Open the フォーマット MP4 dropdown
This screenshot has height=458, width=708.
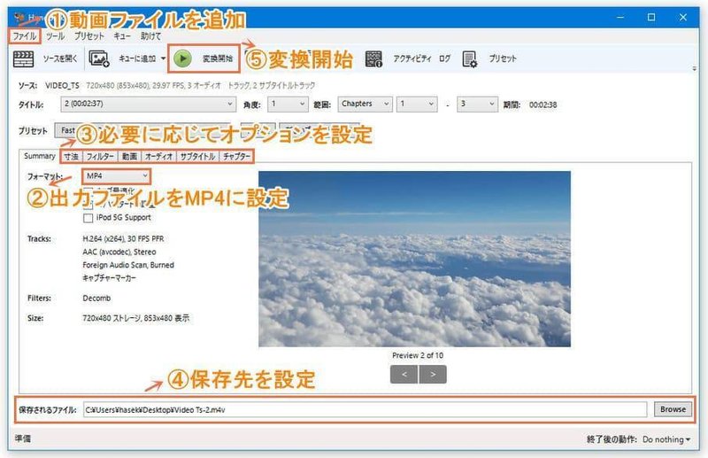[117, 176]
